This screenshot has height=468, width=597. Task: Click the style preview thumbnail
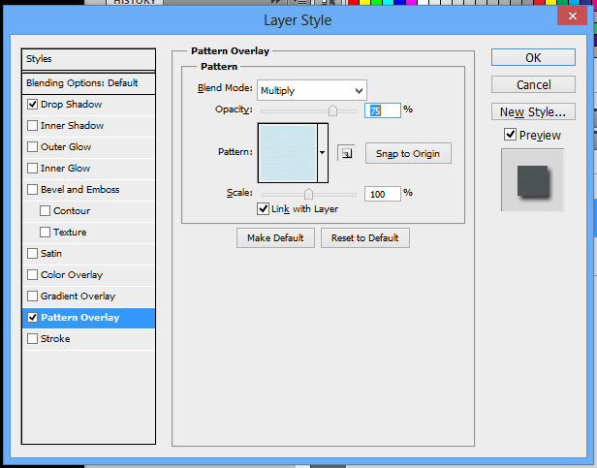point(532,180)
